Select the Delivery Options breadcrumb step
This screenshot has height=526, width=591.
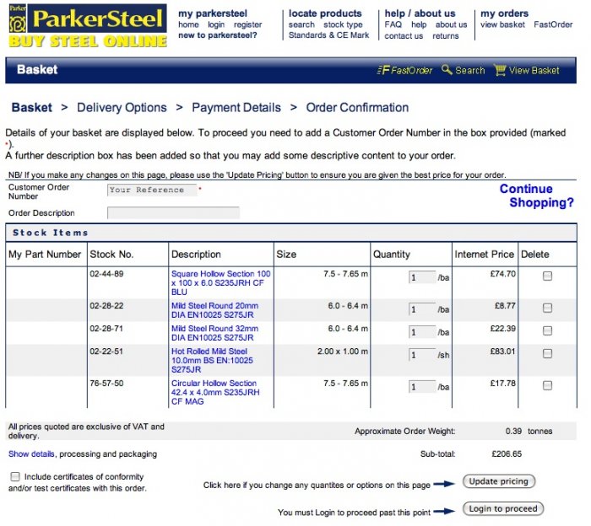[122, 108]
